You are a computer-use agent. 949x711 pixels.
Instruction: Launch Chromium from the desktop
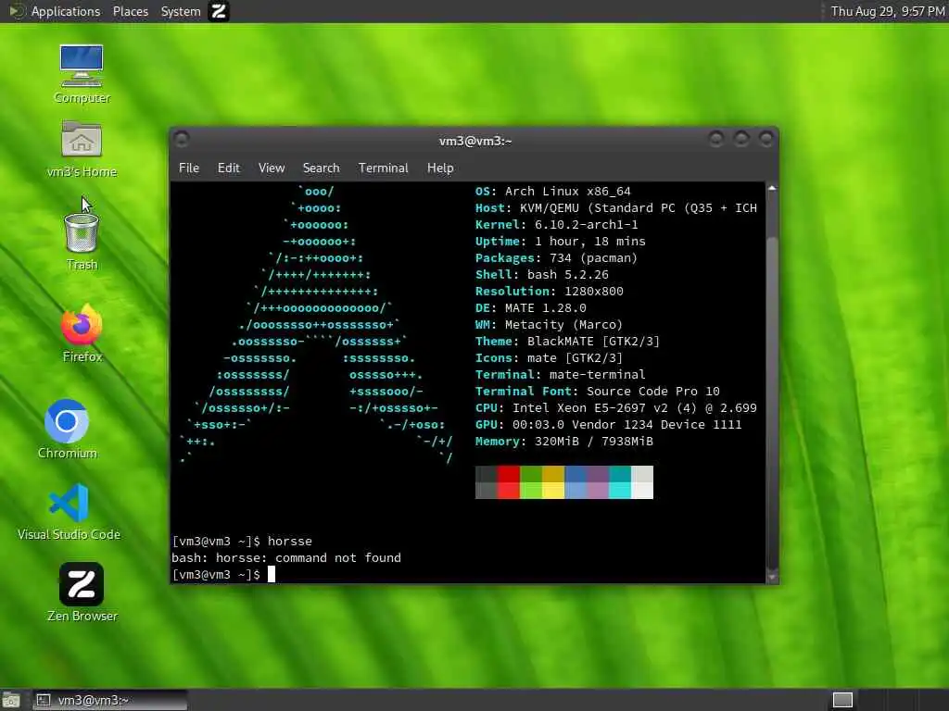[x=67, y=429]
